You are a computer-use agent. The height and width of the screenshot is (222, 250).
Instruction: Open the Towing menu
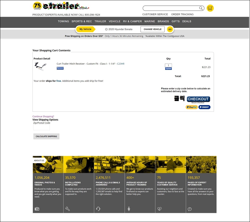coord(63,21)
